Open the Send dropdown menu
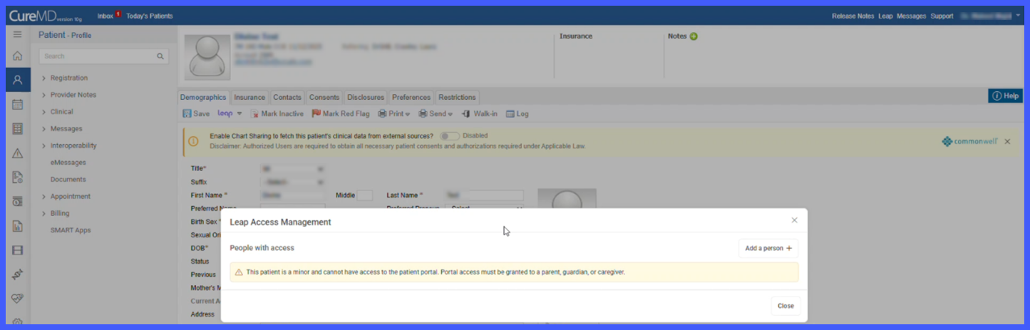This screenshot has width=1030, height=330. point(435,113)
